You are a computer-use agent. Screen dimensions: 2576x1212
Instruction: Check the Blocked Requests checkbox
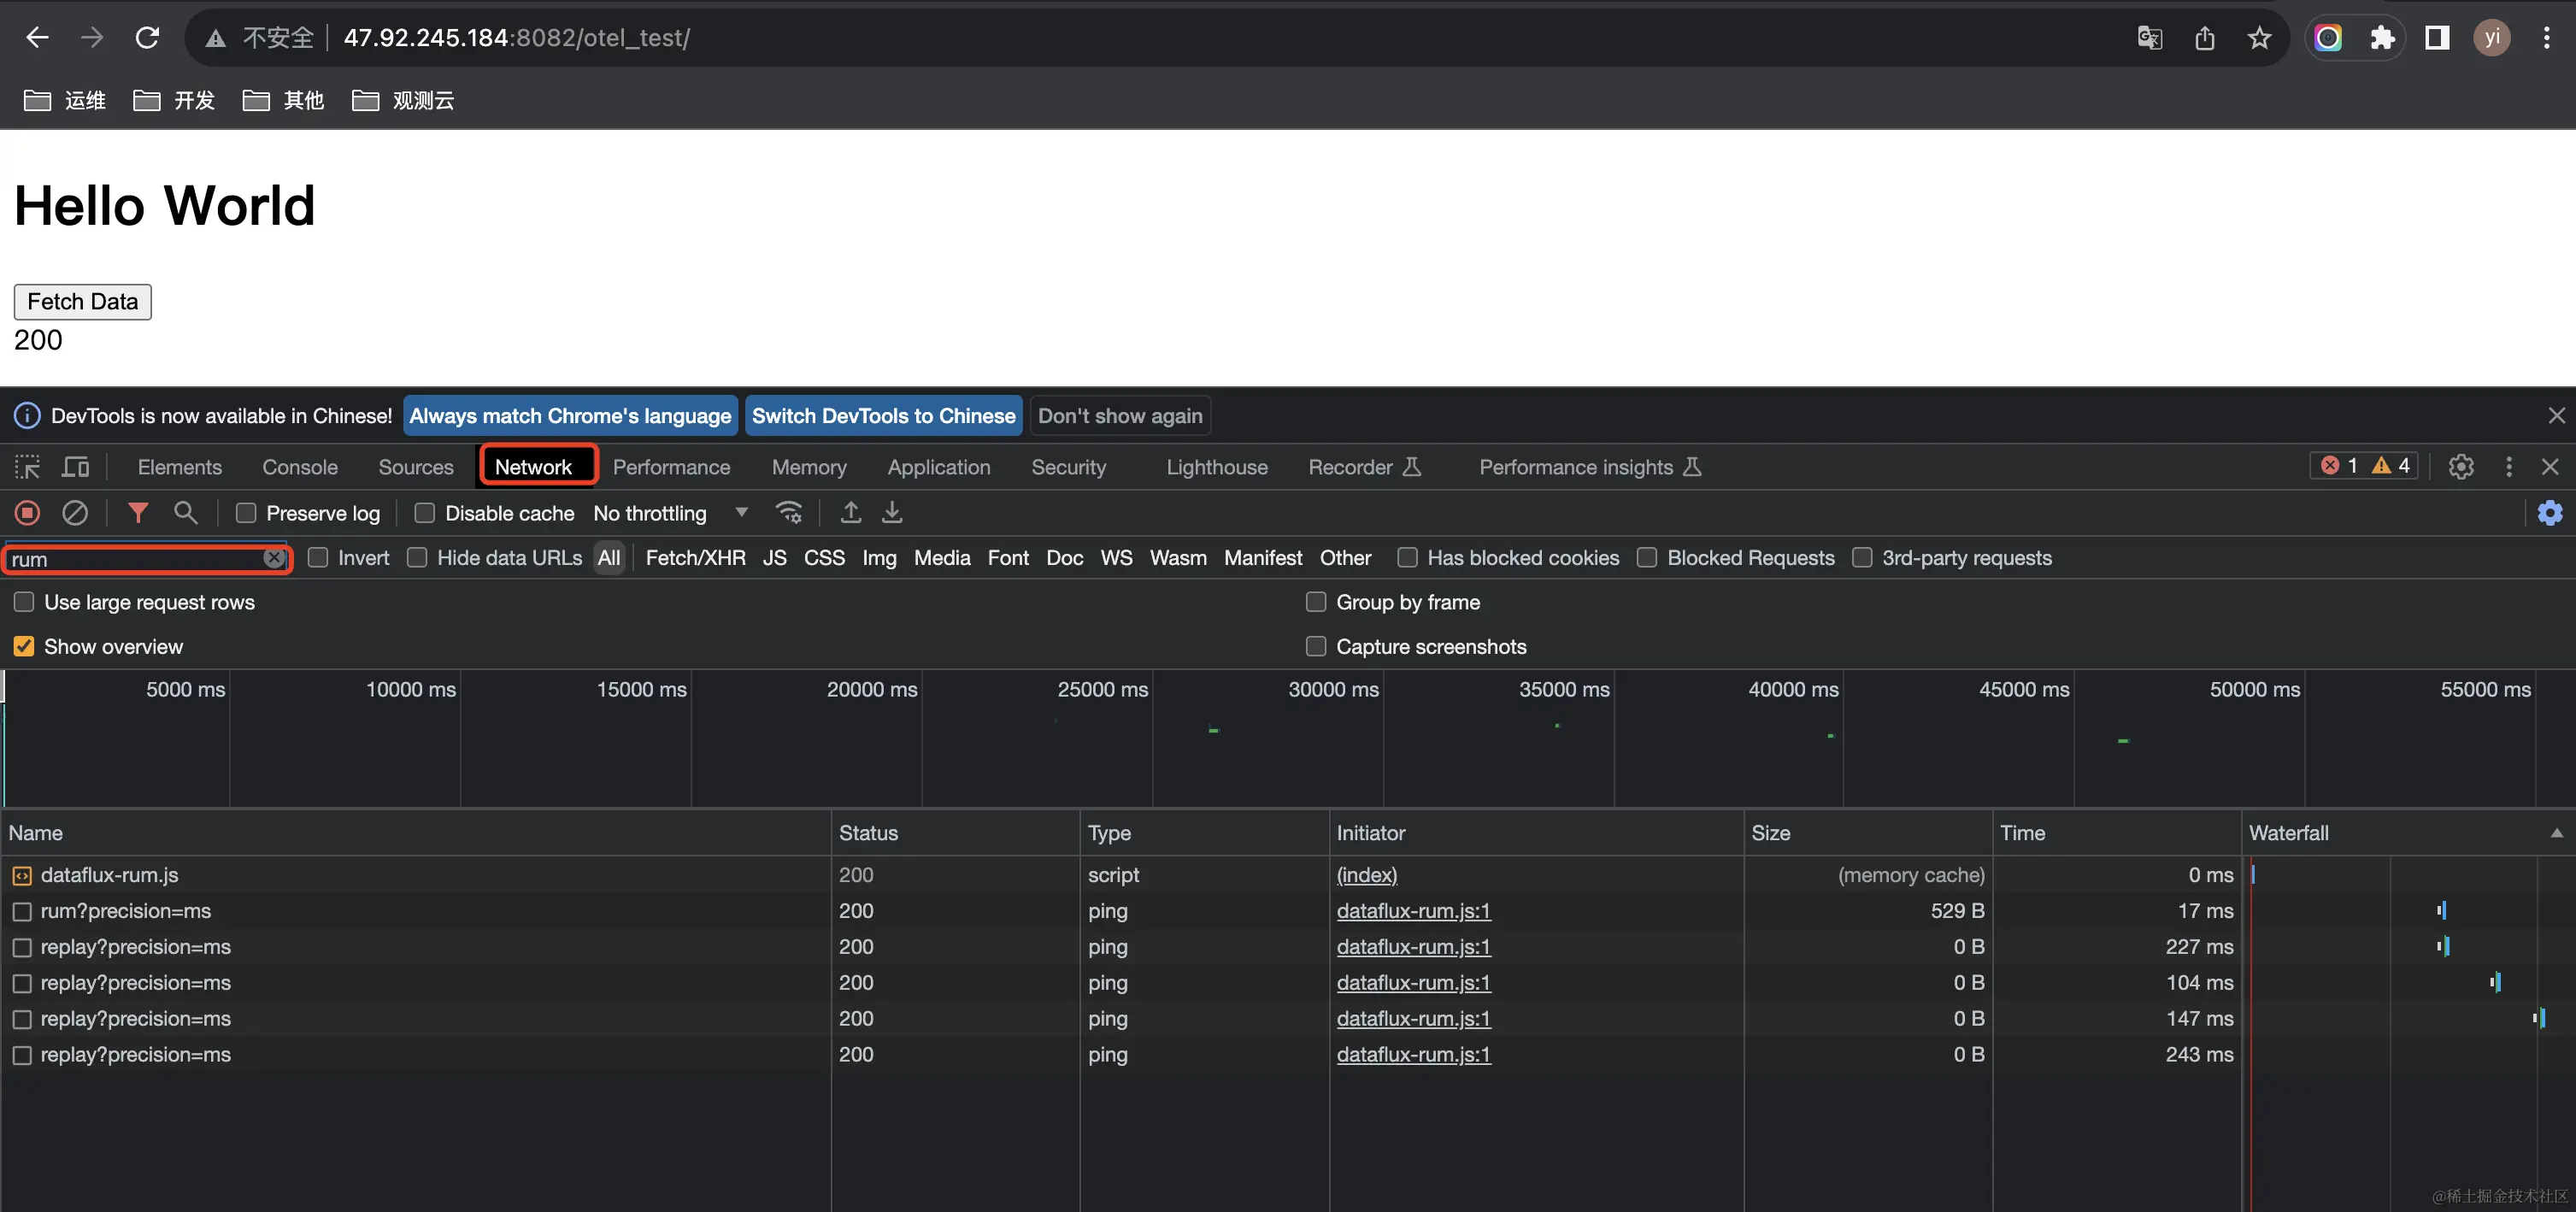pos(1647,558)
